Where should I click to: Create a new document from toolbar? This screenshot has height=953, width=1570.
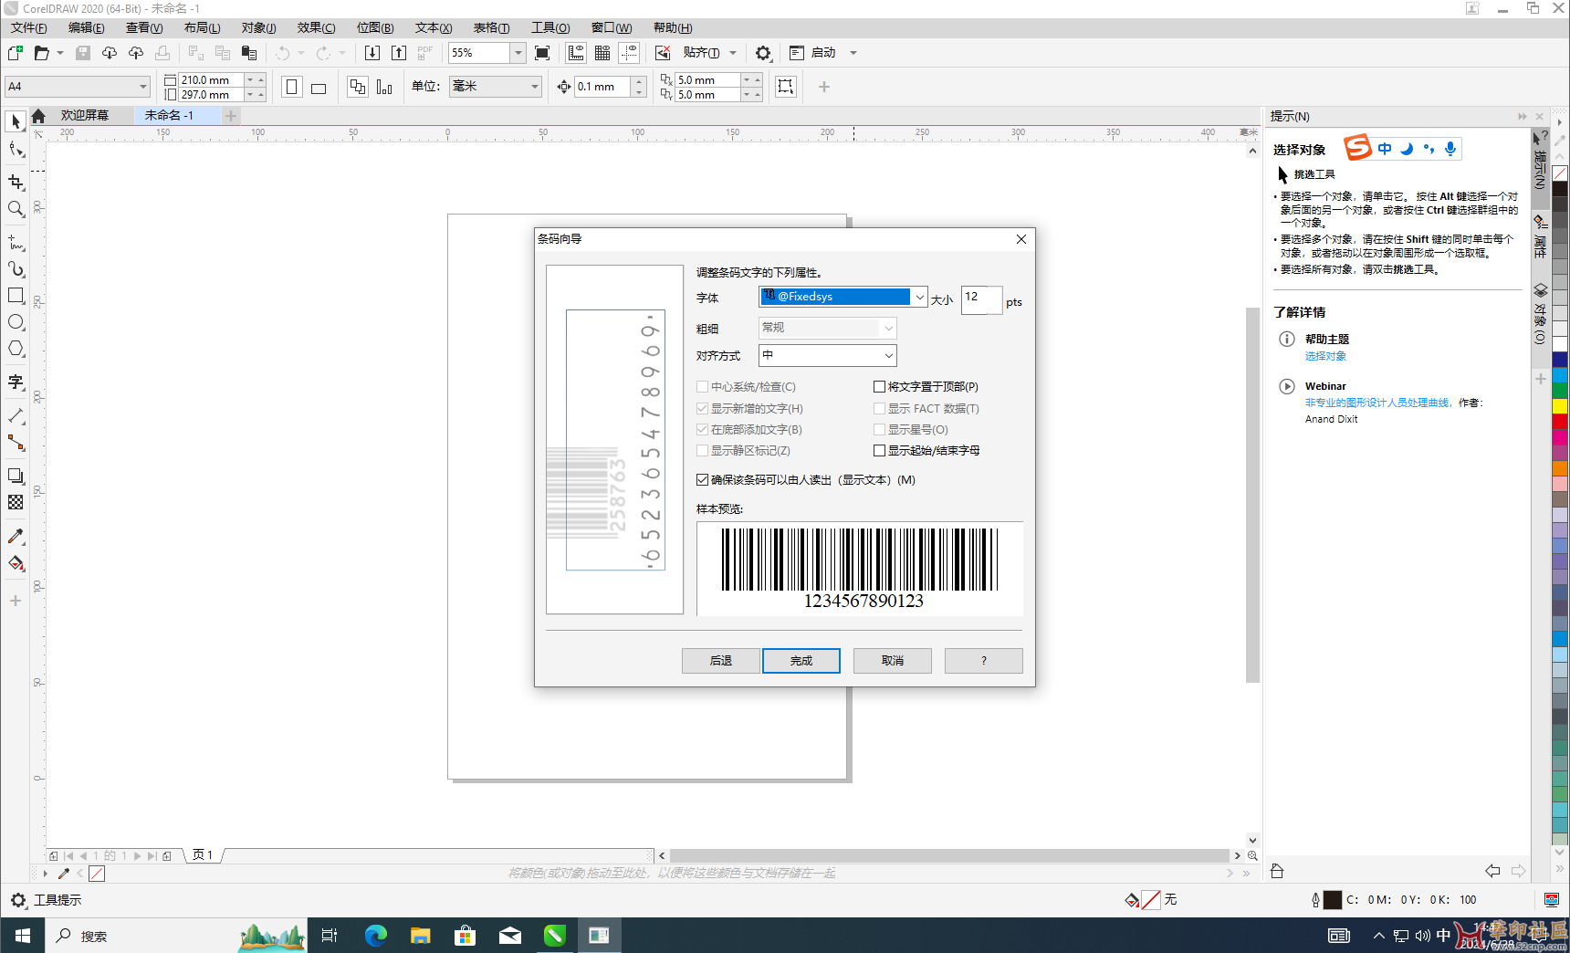coord(16,53)
